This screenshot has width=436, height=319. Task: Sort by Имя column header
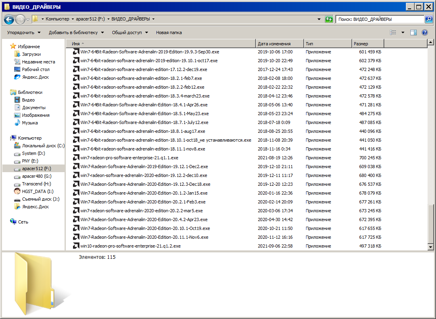(161, 44)
